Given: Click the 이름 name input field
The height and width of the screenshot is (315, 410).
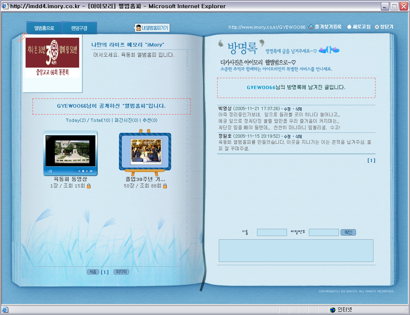Looking at the screenshot, I should [x=272, y=232].
